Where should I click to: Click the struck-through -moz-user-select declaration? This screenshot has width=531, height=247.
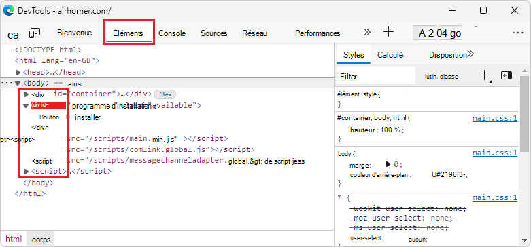(401, 218)
